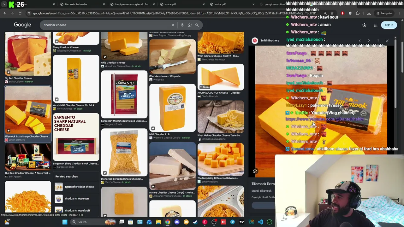Image resolution: width=404 pixels, height=227 pixels.
Task: Open Chrome extensions puzzle icon
Action: tap(358, 13)
